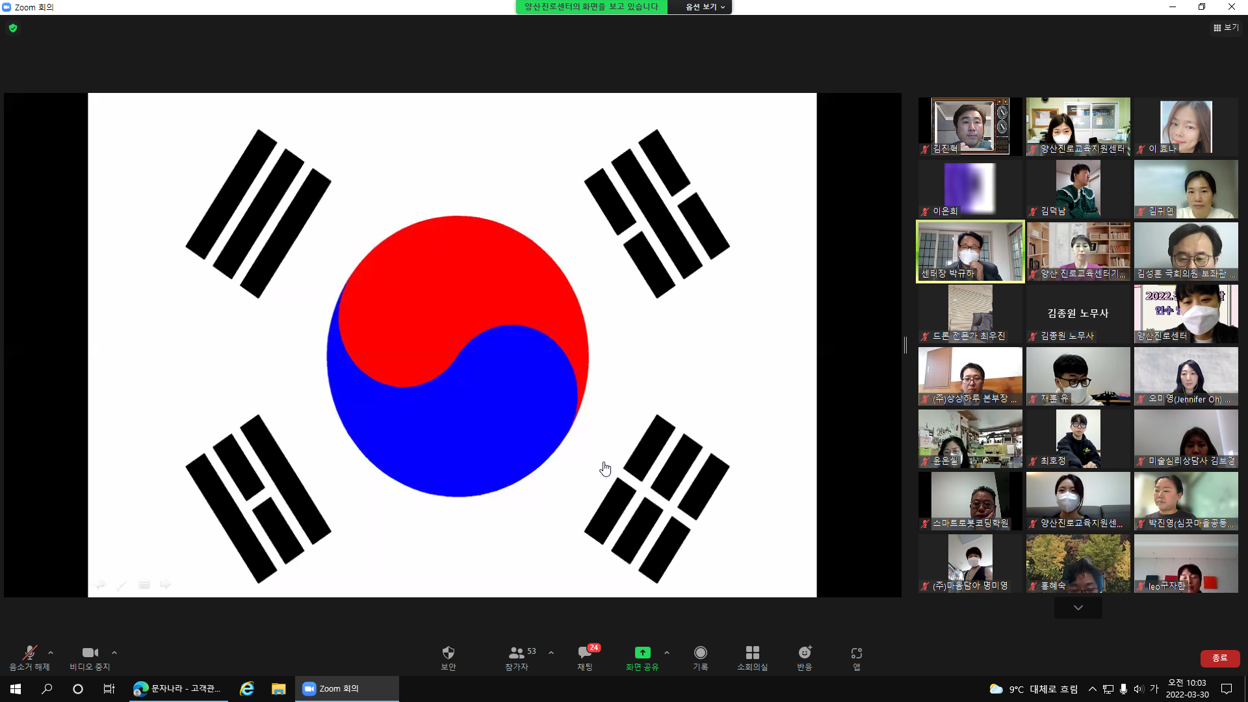Open Task View on taskbar
This screenshot has height=702, width=1248.
click(109, 689)
